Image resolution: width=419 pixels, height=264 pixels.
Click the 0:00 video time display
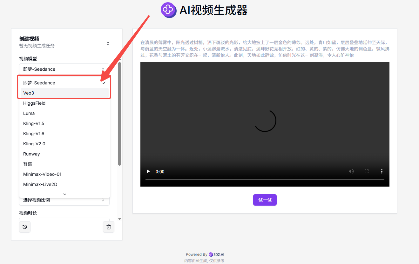pos(160,172)
